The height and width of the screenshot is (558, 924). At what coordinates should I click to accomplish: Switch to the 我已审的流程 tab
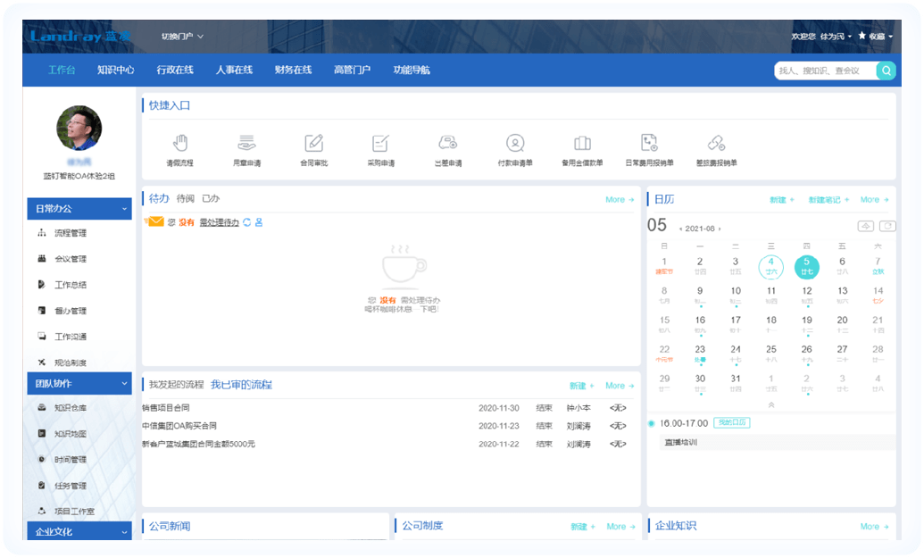coord(241,386)
